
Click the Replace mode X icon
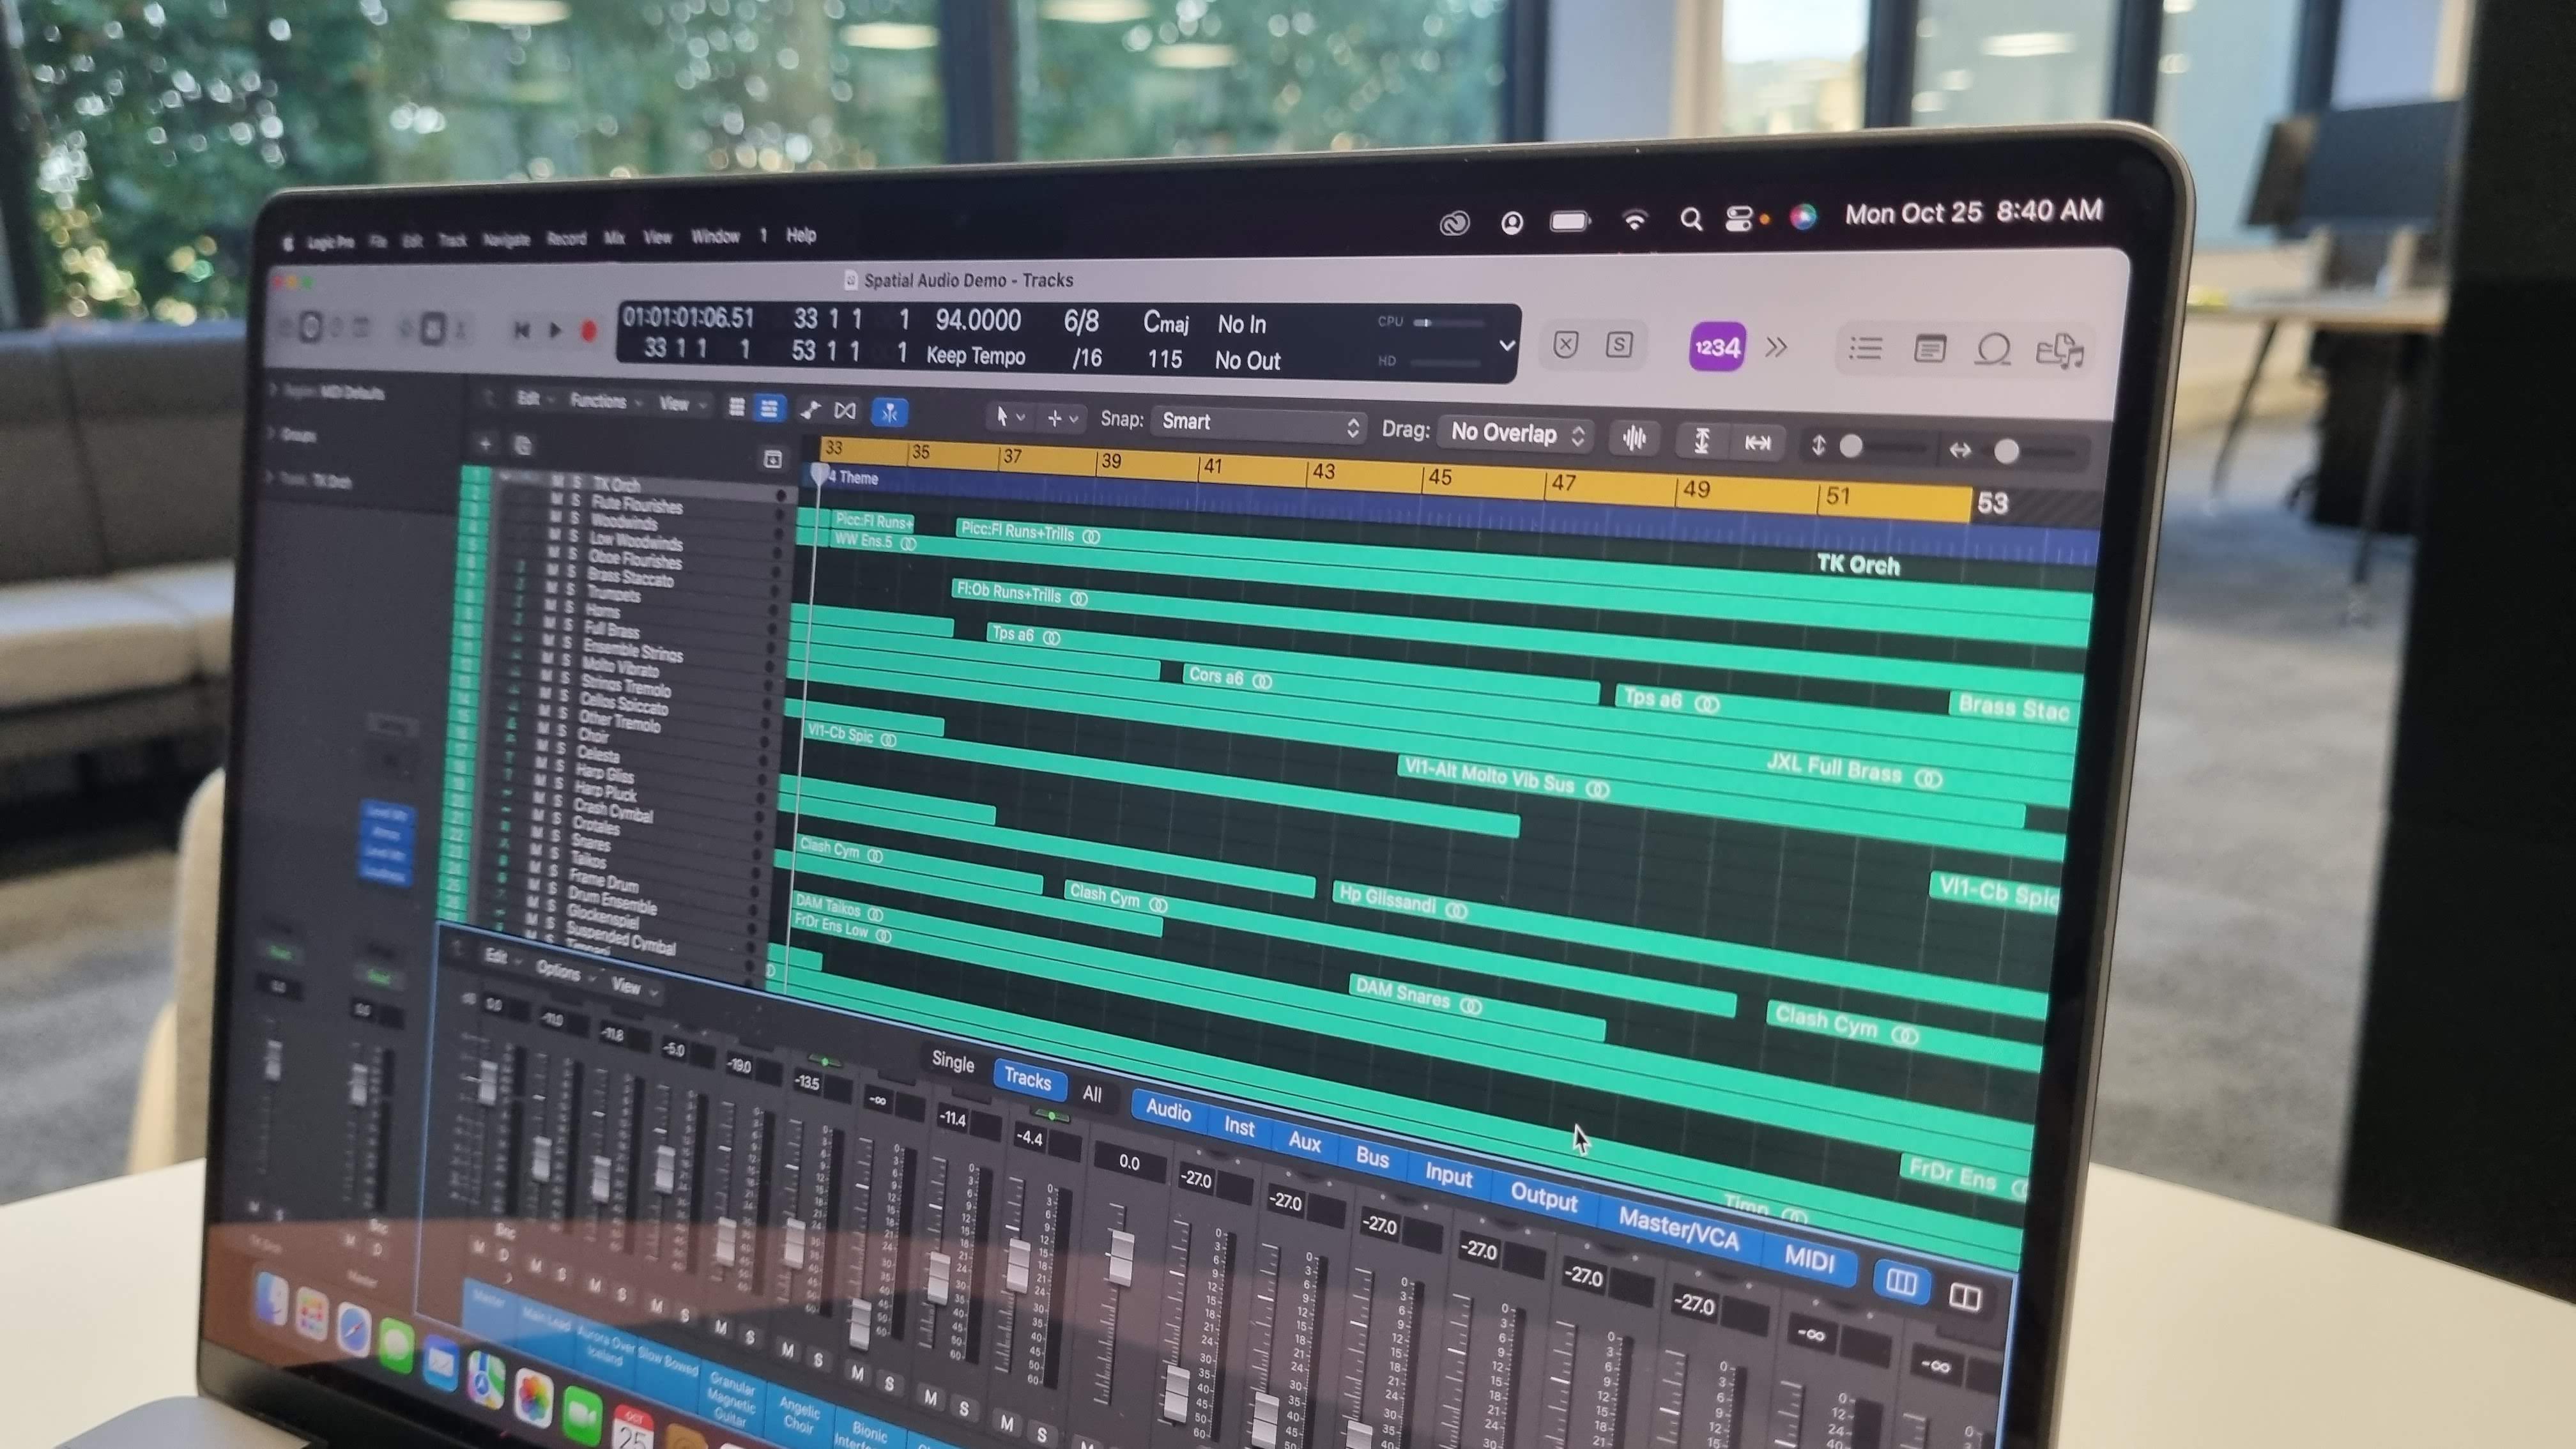pos(1565,345)
